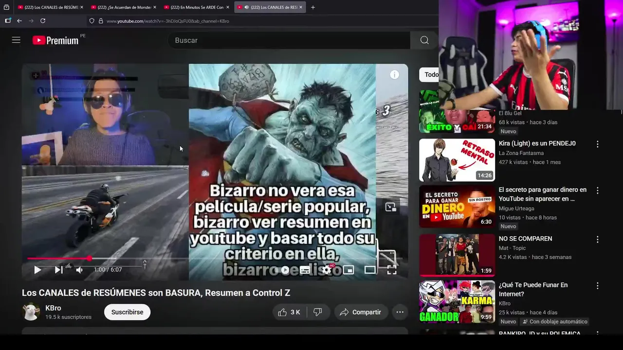This screenshot has width=623, height=350.
Task: Open the KARMA GANADOR thumbnail 9:59
Action: [457, 302]
